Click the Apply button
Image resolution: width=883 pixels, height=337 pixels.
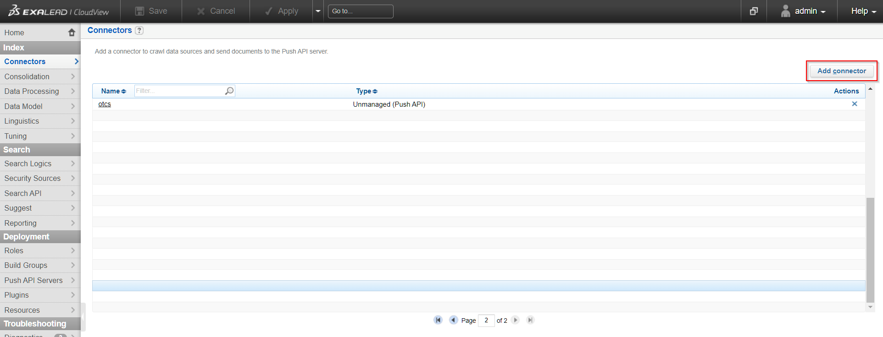[x=282, y=11]
